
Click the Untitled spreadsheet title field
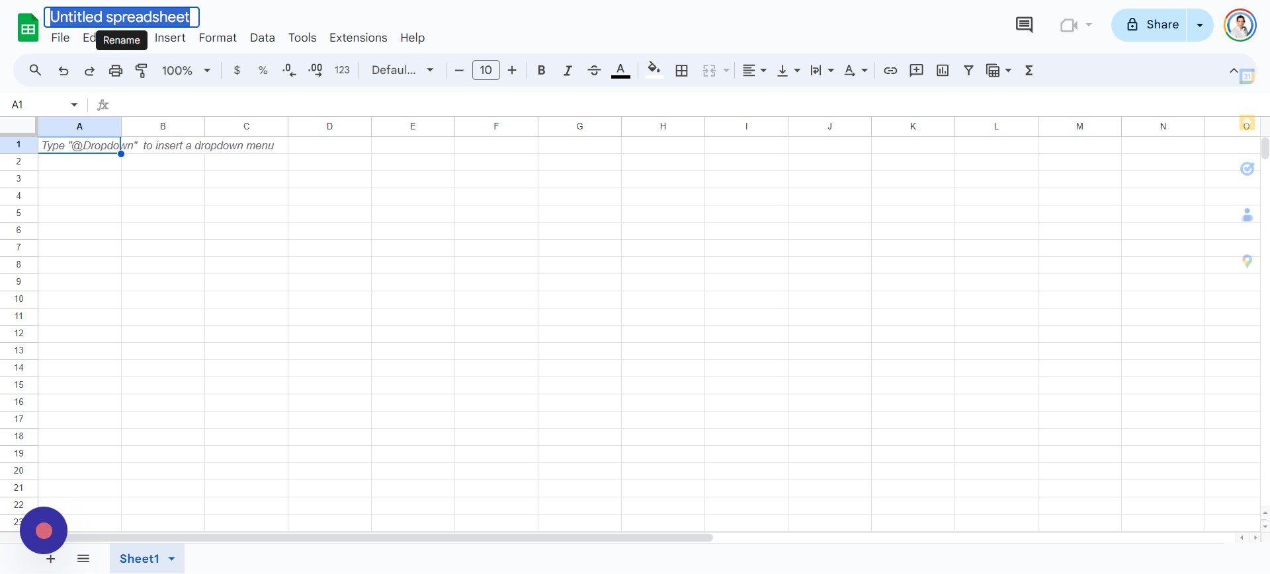tap(122, 17)
